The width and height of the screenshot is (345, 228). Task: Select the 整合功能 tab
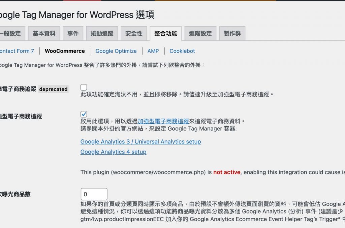[166, 33]
